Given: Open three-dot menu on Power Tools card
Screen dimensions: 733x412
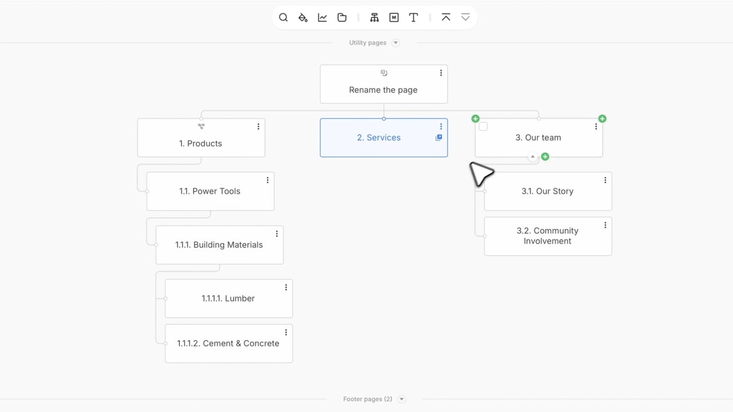Looking at the screenshot, I should [x=267, y=180].
